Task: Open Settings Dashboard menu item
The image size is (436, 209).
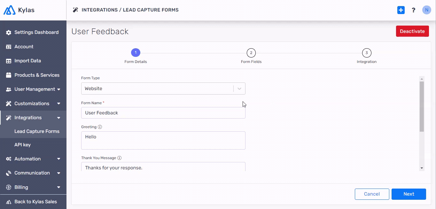Action: click(33, 32)
